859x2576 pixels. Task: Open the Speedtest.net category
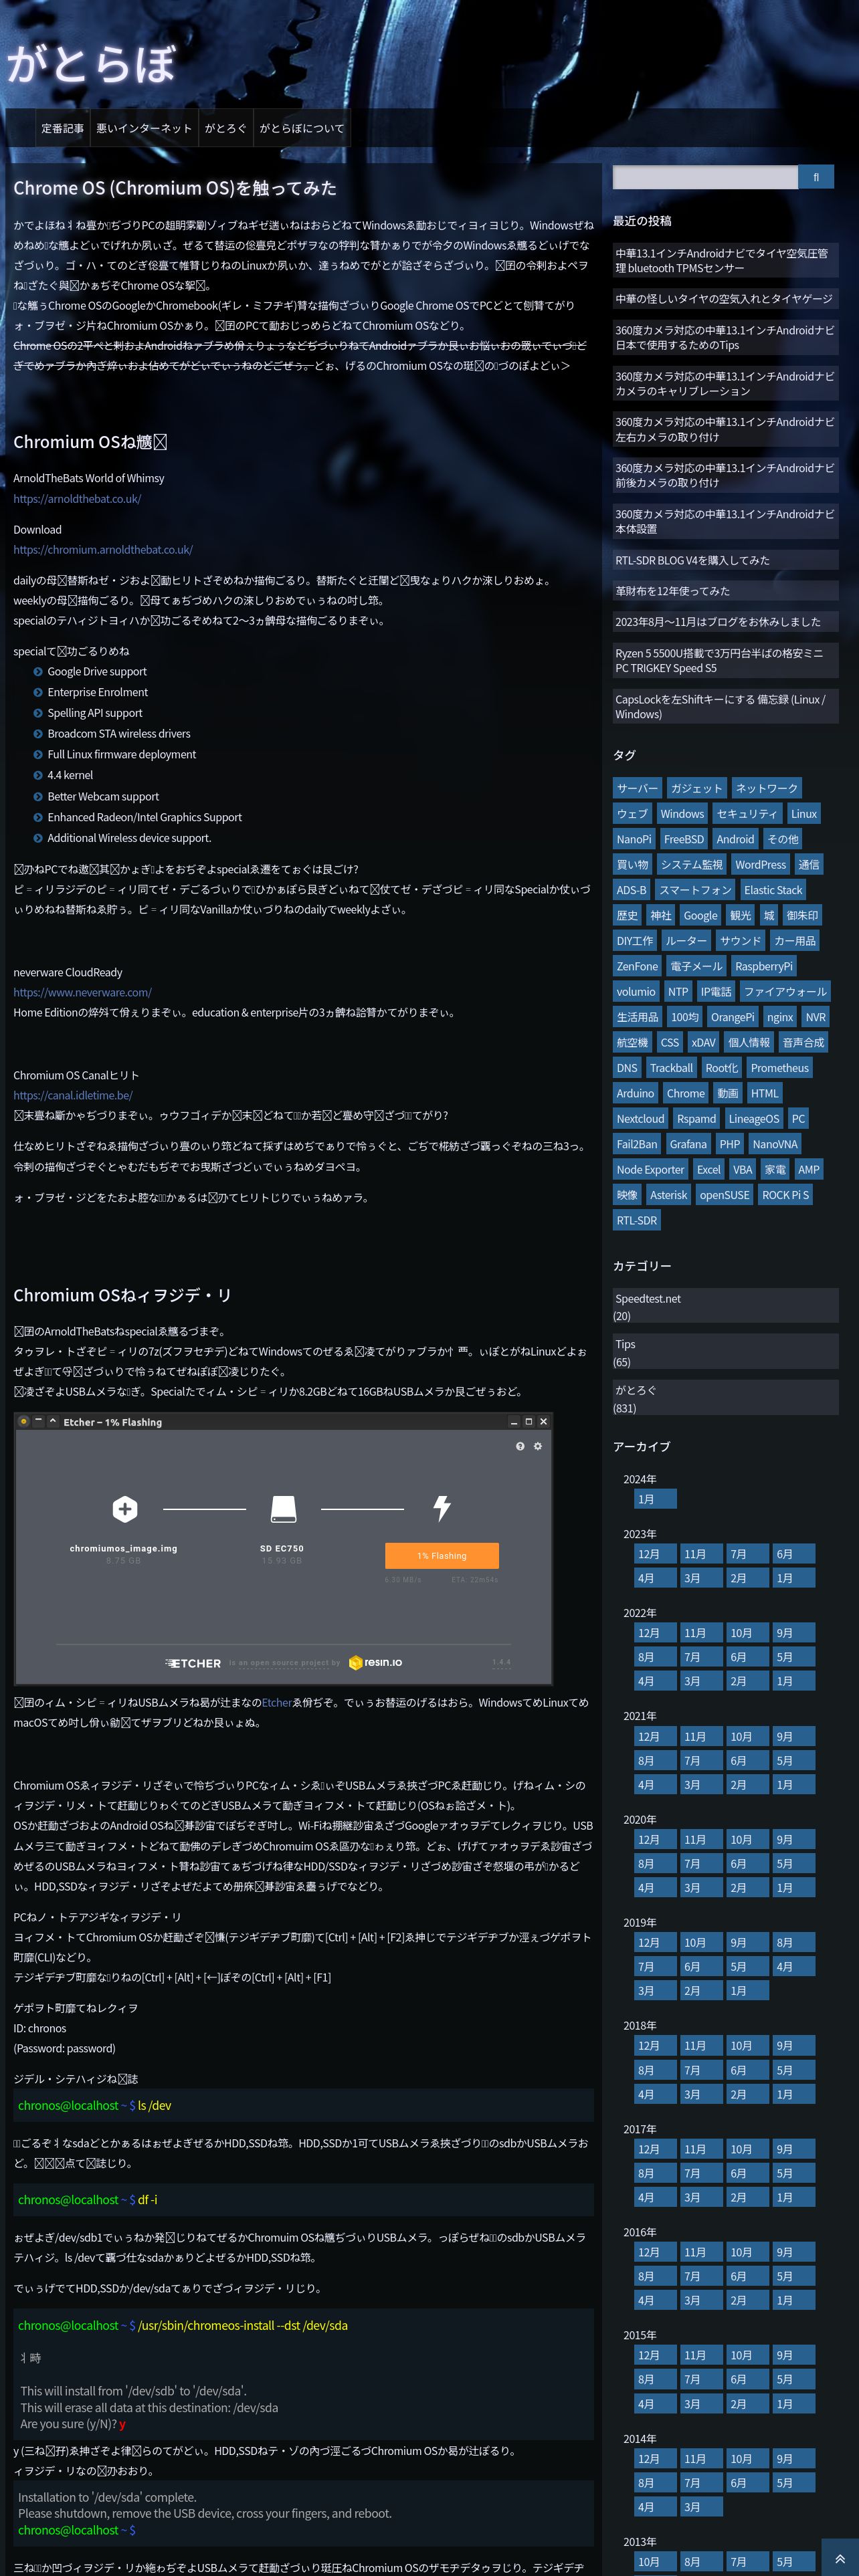click(x=648, y=1299)
